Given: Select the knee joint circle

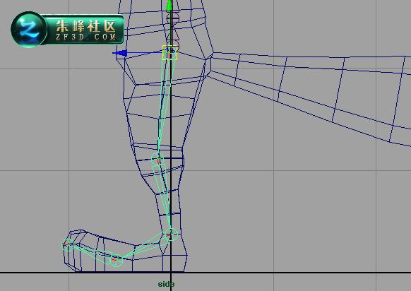Looking at the screenshot, I should [157, 159].
